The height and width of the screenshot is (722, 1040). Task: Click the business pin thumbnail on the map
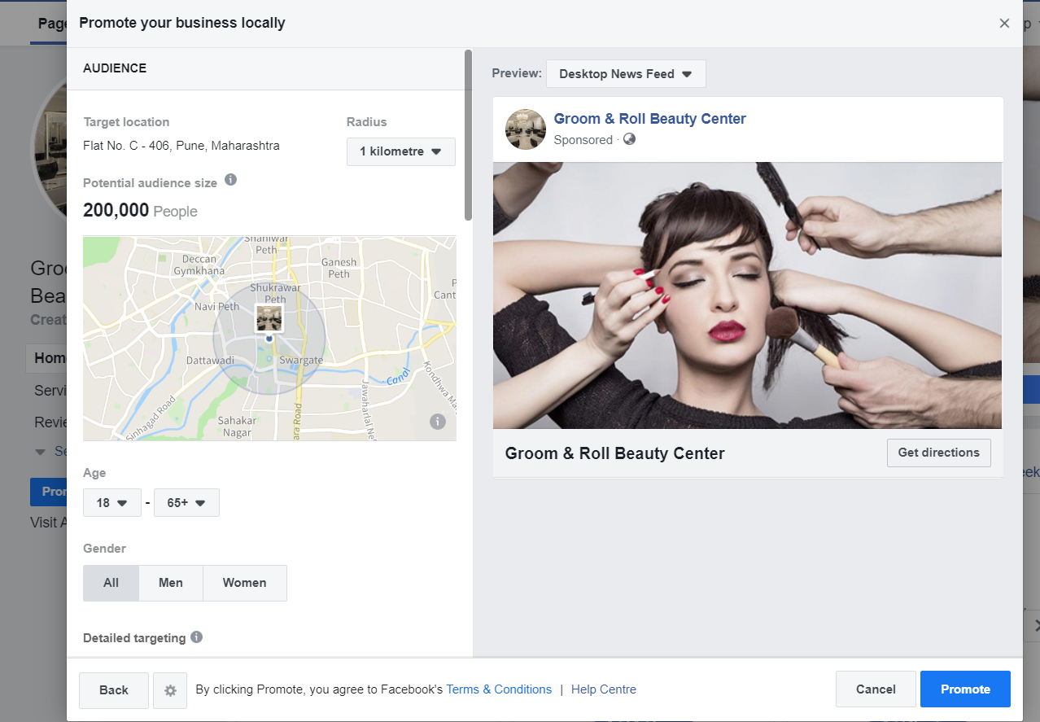pyautogui.click(x=269, y=317)
